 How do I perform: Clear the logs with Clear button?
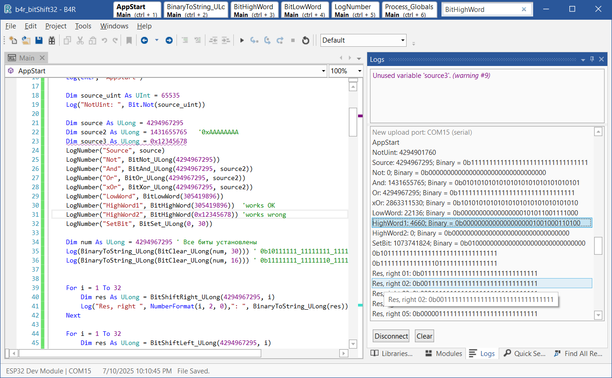[x=425, y=336]
